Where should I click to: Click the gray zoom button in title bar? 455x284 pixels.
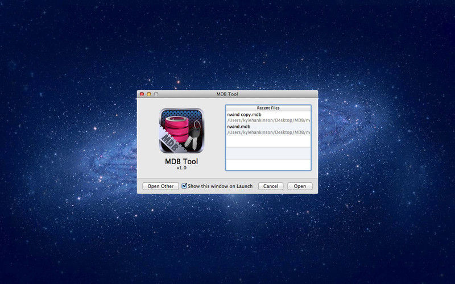click(x=156, y=94)
